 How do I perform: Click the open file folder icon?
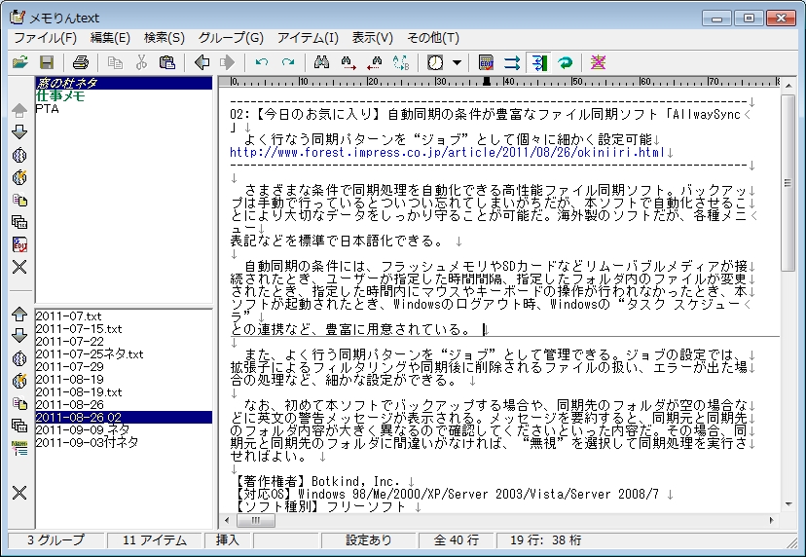coord(20,62)
